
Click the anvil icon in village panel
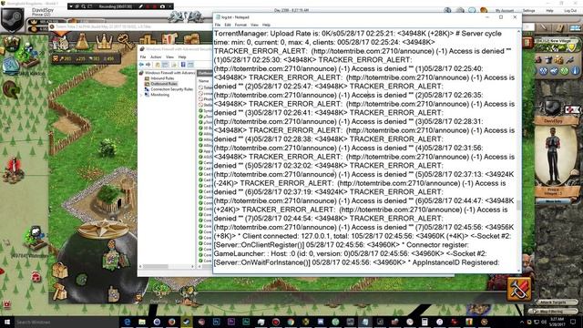click(x=548, y=59)
